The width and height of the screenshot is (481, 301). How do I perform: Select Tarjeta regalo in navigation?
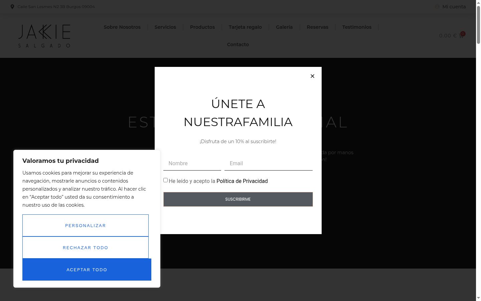[x=245, y=27]
